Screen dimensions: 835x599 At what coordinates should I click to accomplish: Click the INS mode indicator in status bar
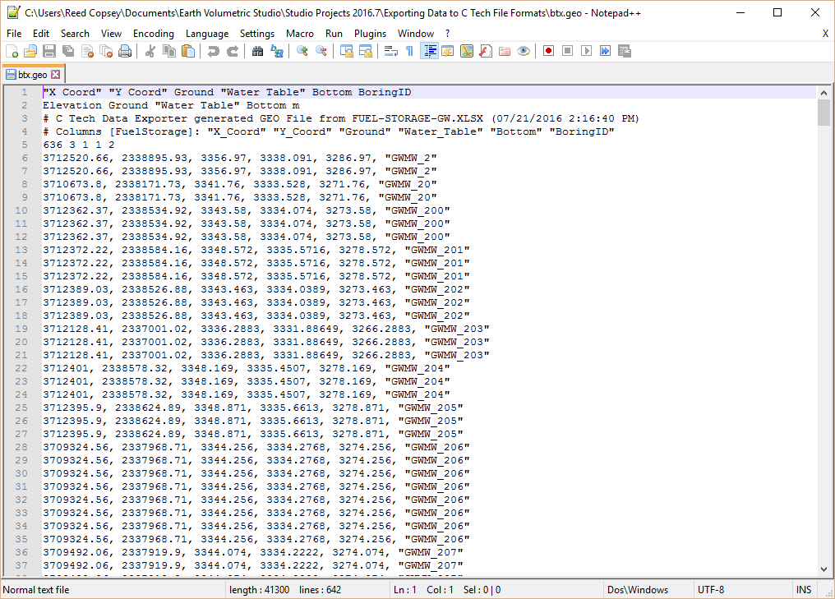803,590
